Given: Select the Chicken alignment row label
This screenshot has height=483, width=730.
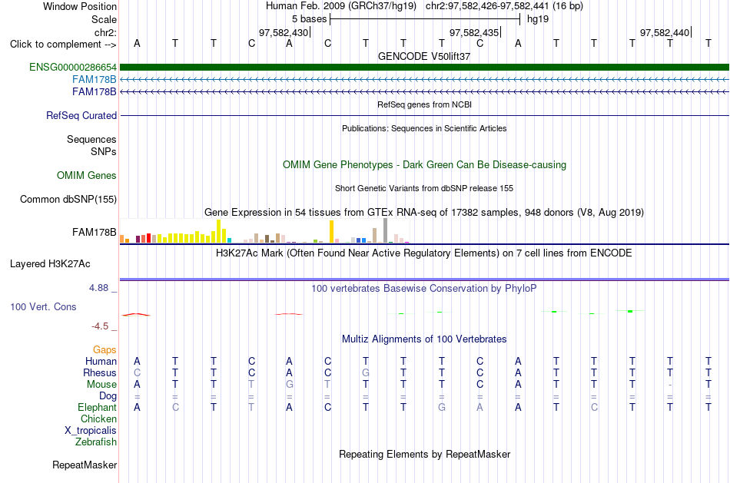Looking at the screenshot, I should coord(98,418).
